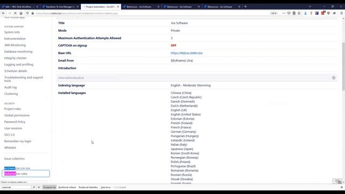Switch to the REQ Role Workflow tab
The height and width of the screenshot is (194, 345).
(x=20, y=6)
